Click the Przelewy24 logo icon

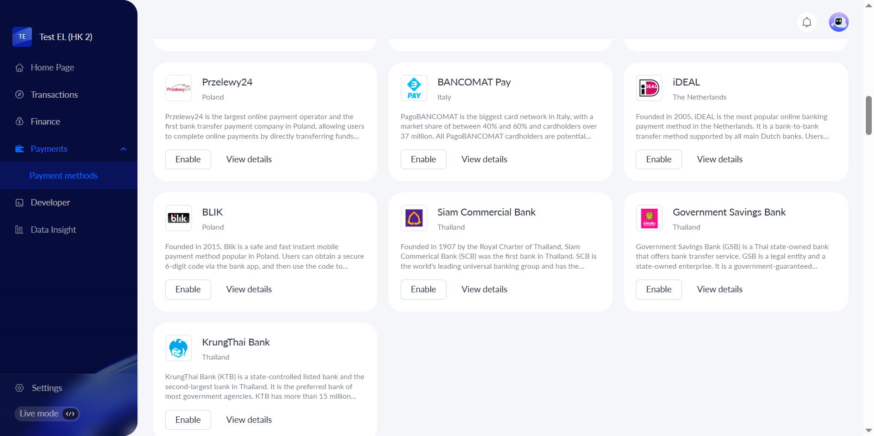178,88
